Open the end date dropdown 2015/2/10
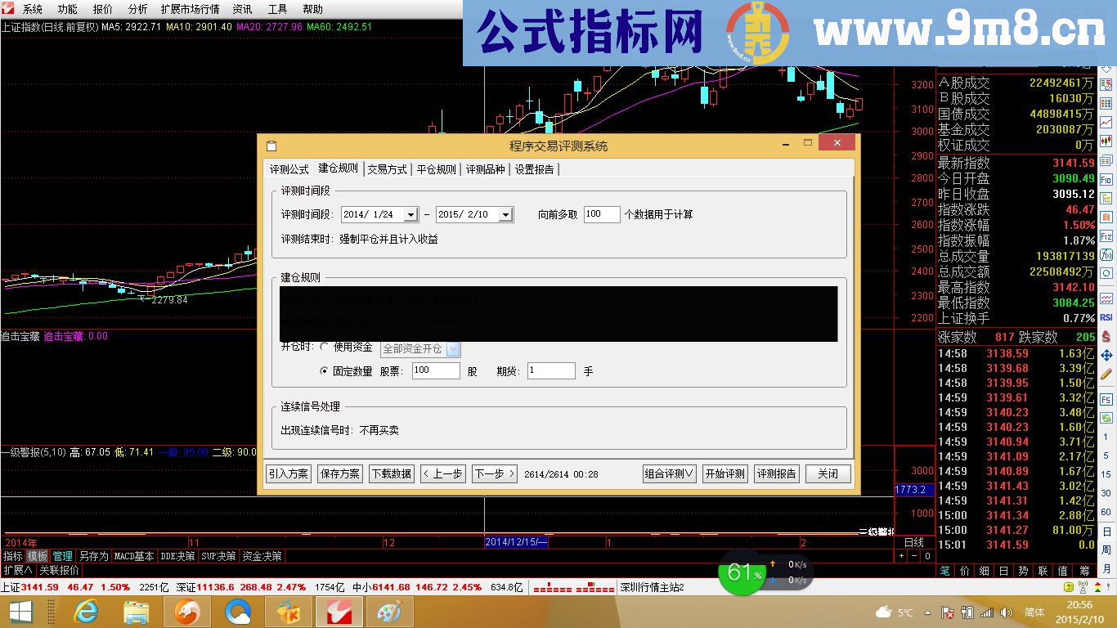 (506, 215)
